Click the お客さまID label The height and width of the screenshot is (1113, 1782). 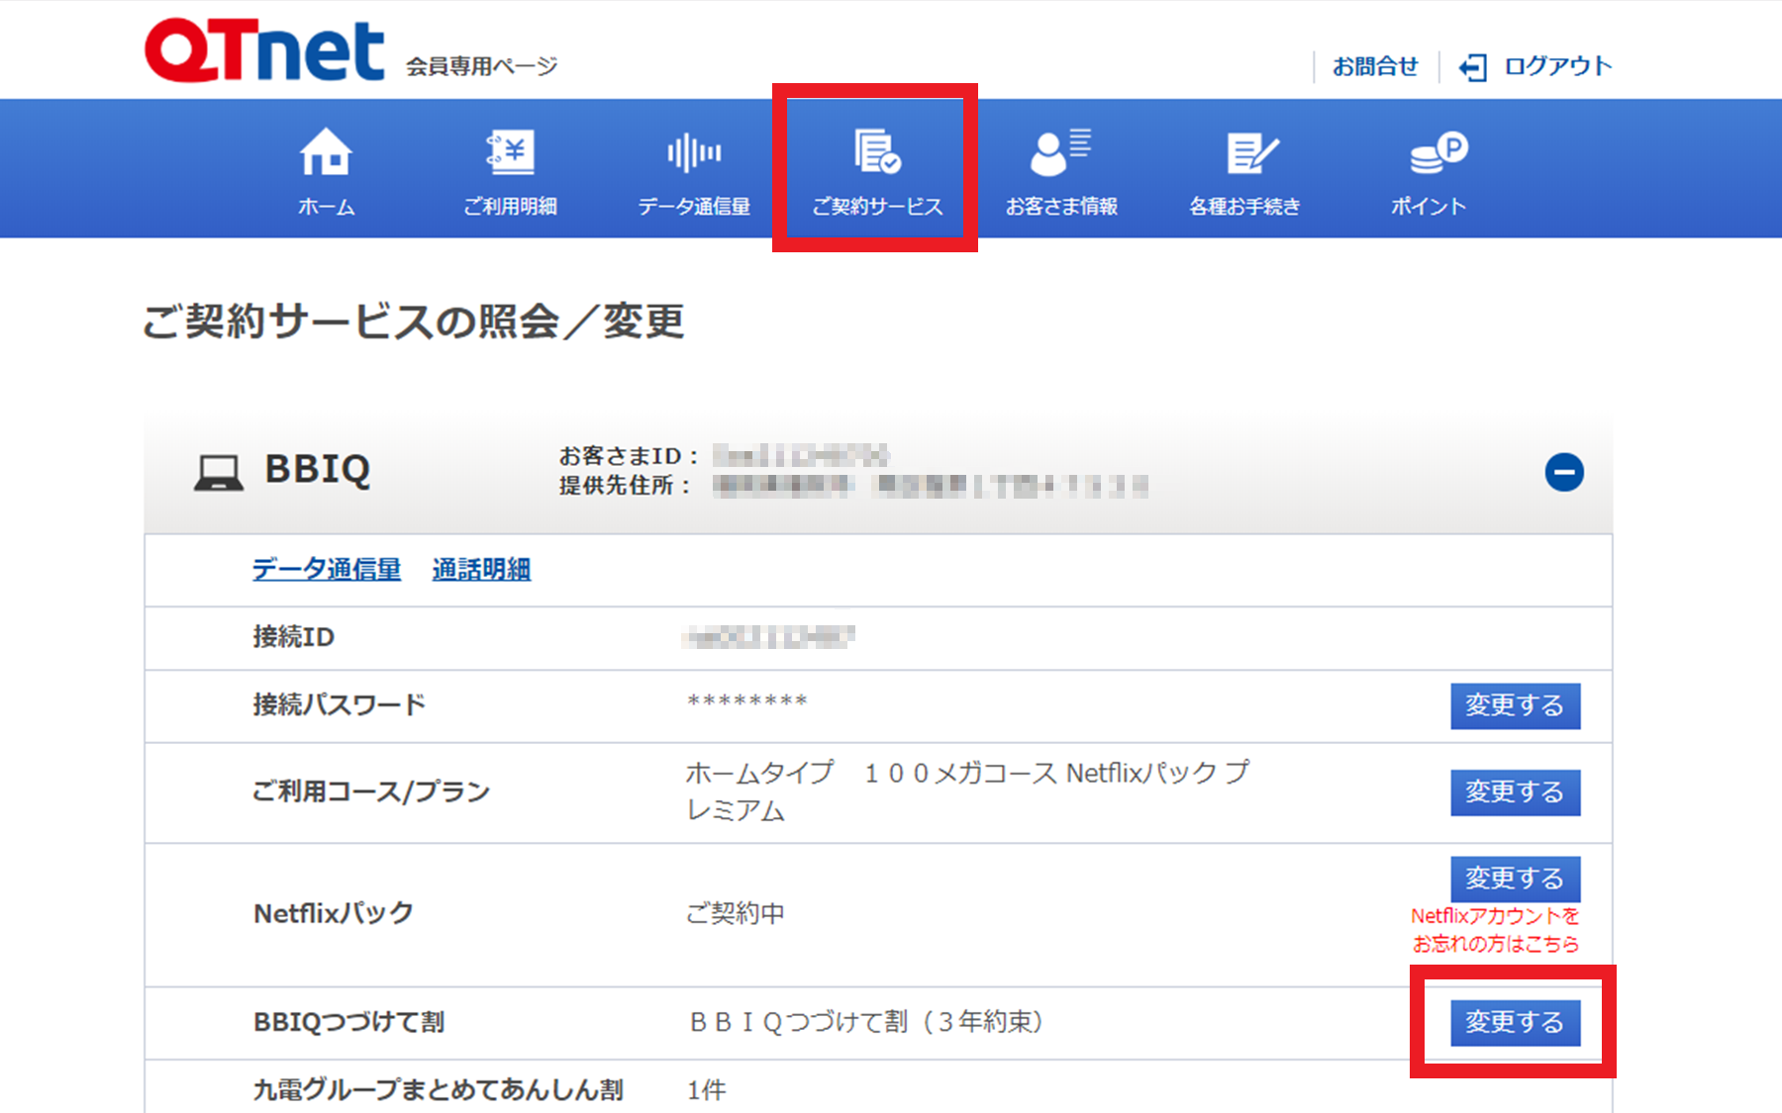point(629,456)
